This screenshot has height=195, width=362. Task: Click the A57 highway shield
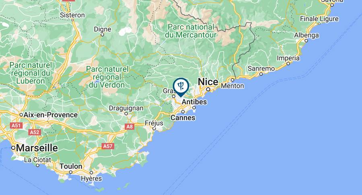[108, 146]
